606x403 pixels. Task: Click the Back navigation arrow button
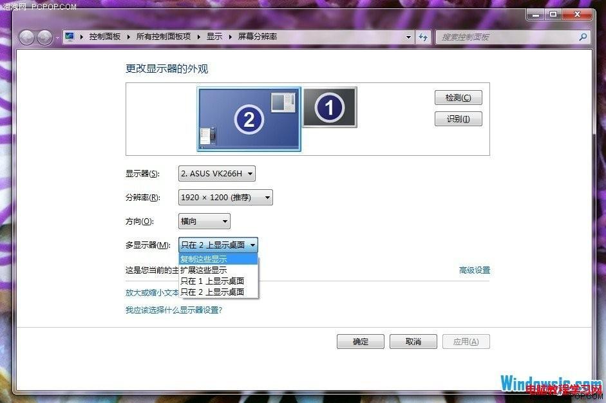pos(27,37)
